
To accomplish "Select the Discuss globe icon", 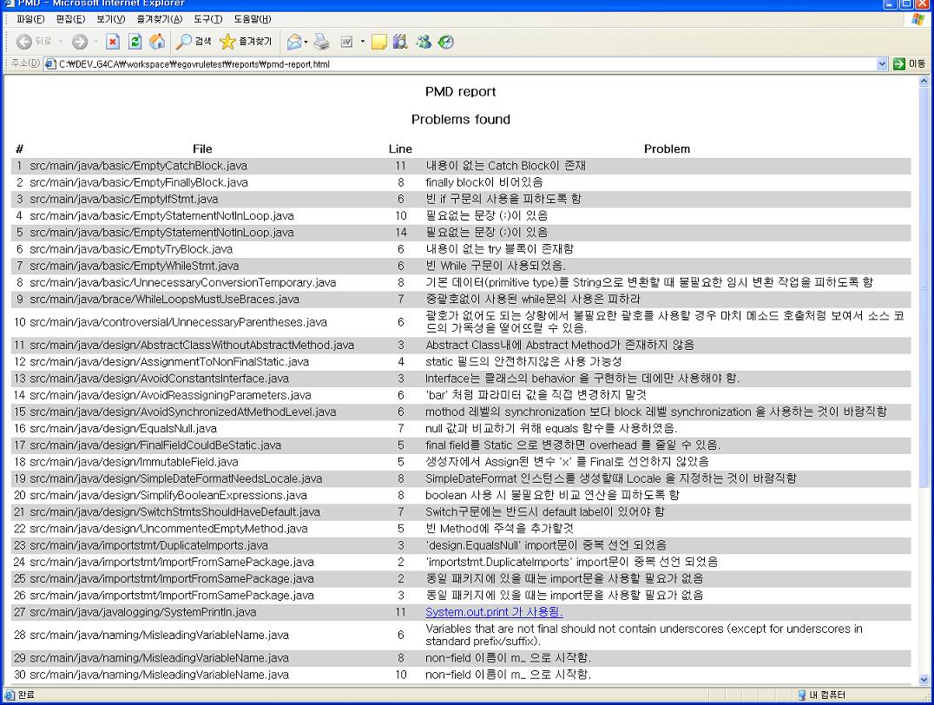I will point(444,40).
